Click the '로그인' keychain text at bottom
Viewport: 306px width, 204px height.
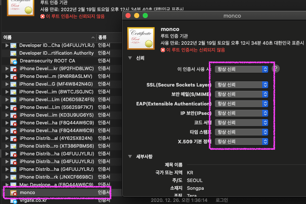coord(221,200)
